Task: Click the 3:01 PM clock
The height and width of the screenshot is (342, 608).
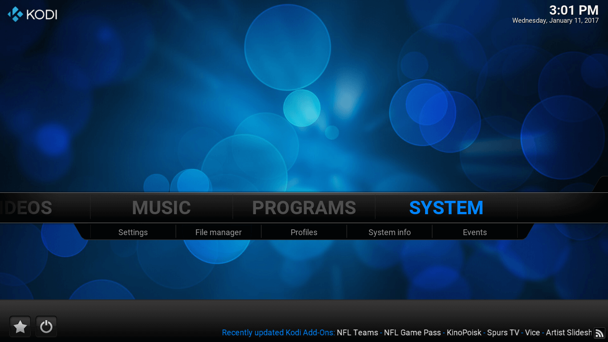Action: 574,10
